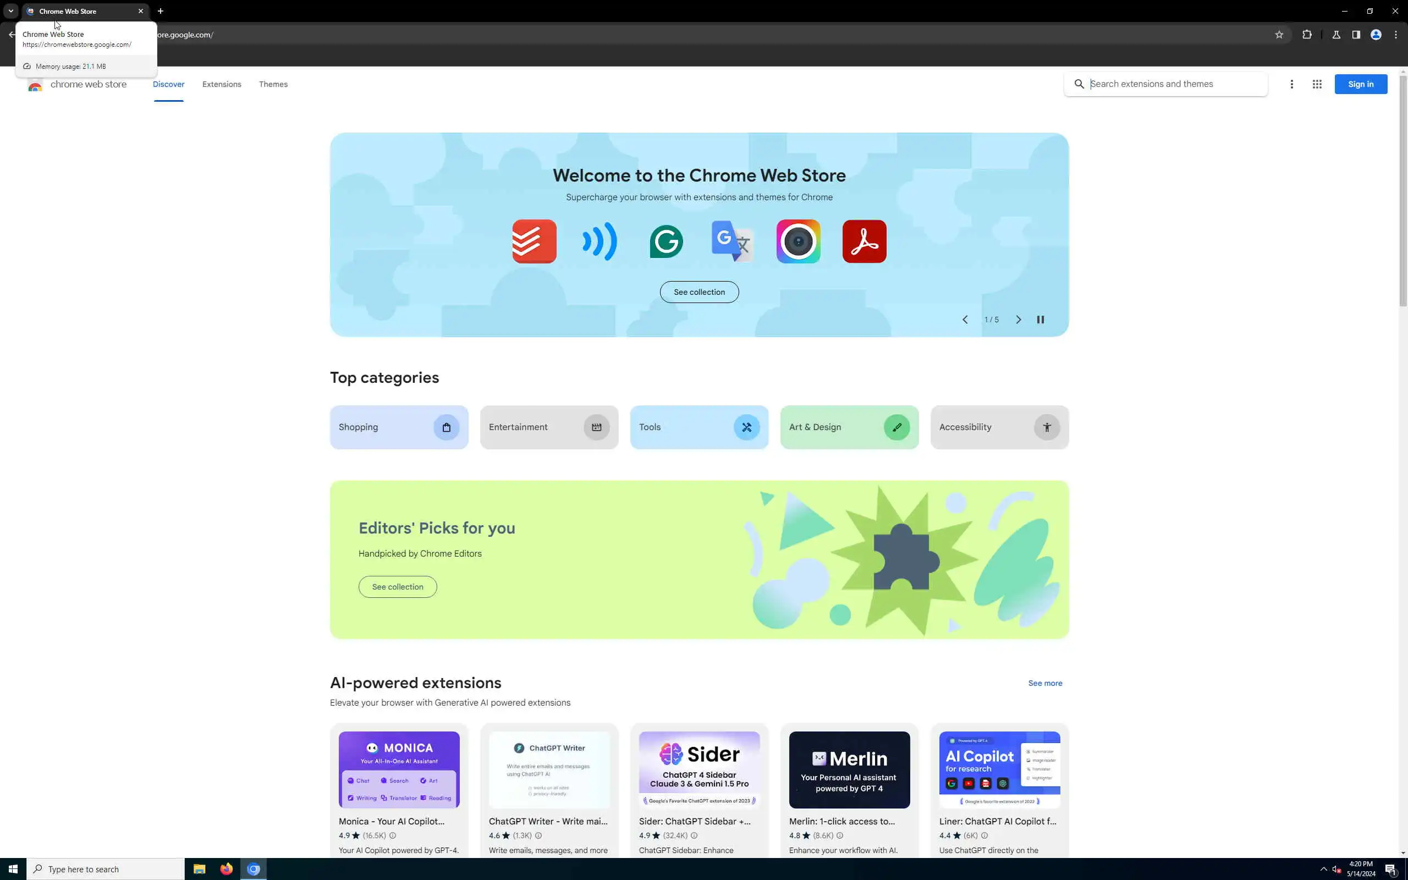Screen dimensions: 1408x880
Task: Bookmark this page with the star icon
Action: [1279, 35]
